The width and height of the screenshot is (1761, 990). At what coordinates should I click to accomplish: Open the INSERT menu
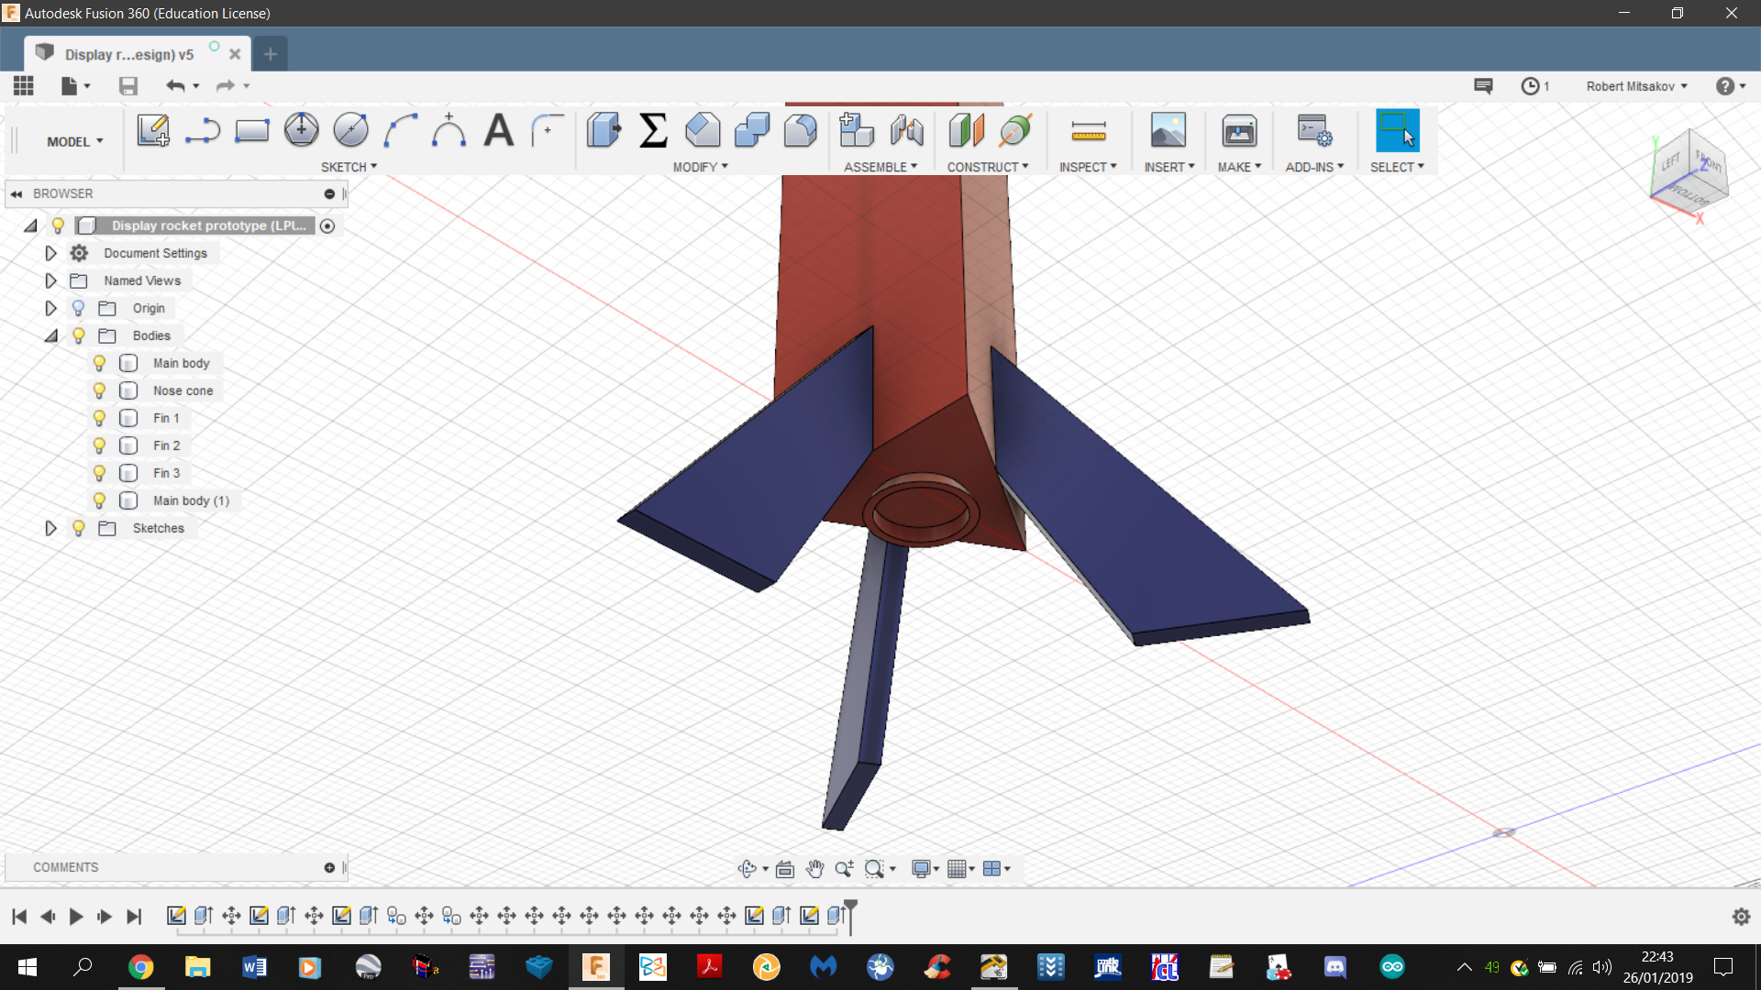pos(1169,167)
